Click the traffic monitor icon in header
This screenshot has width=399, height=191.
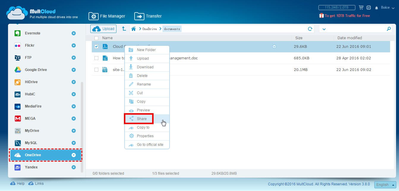(x=369, y=7)
